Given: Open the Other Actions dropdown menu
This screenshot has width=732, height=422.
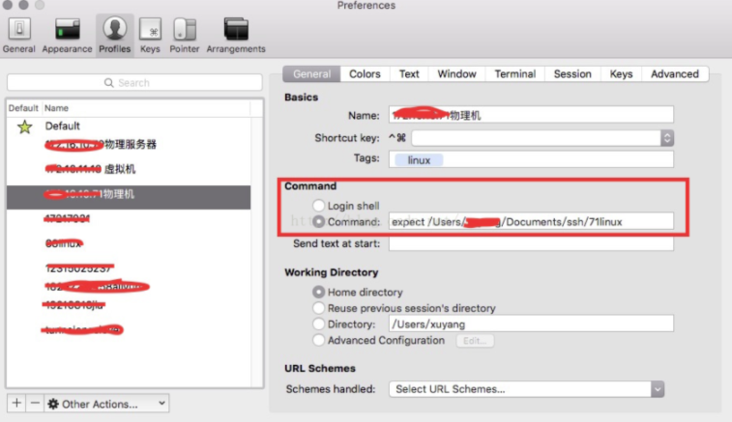Looking at the screenshot, I should tap(107, 404).
